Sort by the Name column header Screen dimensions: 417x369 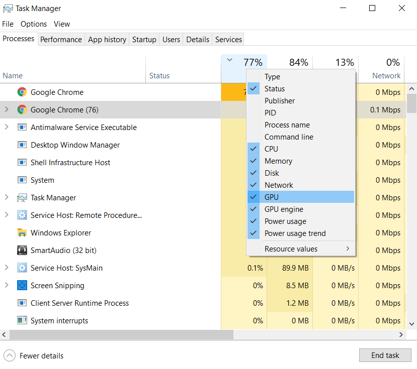[x=13, y=76]
